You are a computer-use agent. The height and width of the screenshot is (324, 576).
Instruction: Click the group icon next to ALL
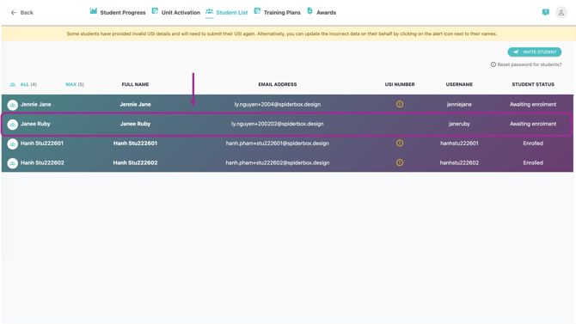(x=13, y=84)
